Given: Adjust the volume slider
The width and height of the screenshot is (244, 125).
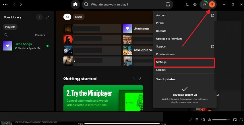Looking at the screenshot, I should coord(221,120).
